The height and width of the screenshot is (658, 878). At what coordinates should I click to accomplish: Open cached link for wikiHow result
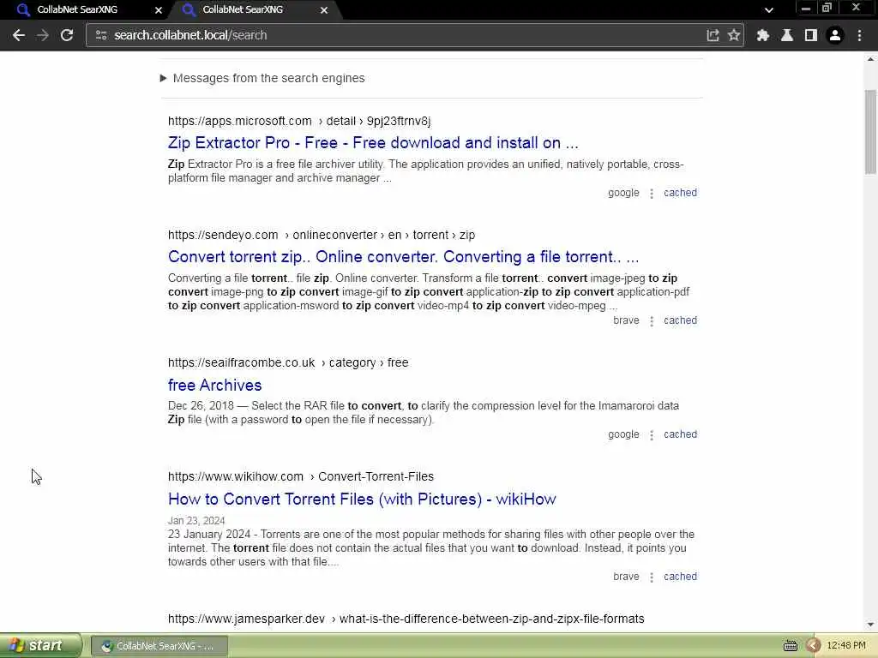tap(680, 577)
